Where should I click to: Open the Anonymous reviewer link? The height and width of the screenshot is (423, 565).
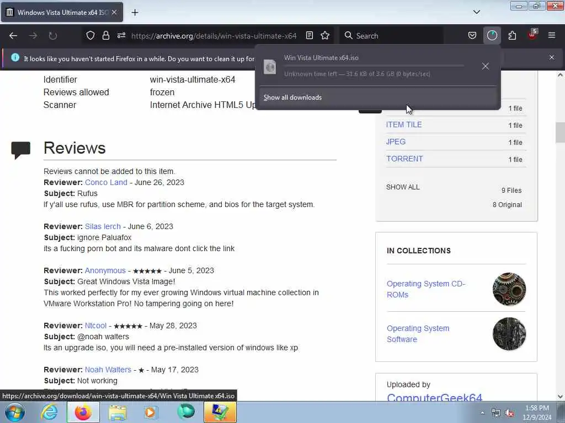(x=105, y=270)
